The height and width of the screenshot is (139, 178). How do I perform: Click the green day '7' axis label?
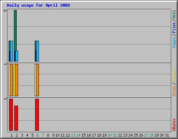pos(43,135)
